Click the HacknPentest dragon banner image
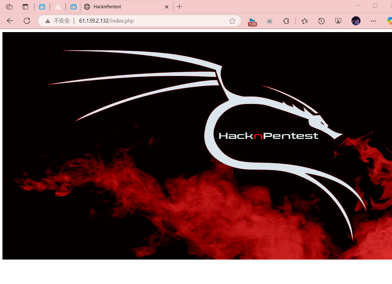The image size is (392, 284). tap(197, 146)
